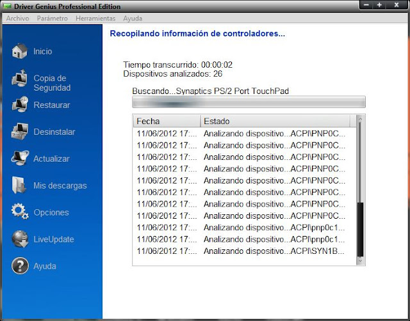Click the Mis descargas folder icon

pyautogui.click(x=19, y=185)
